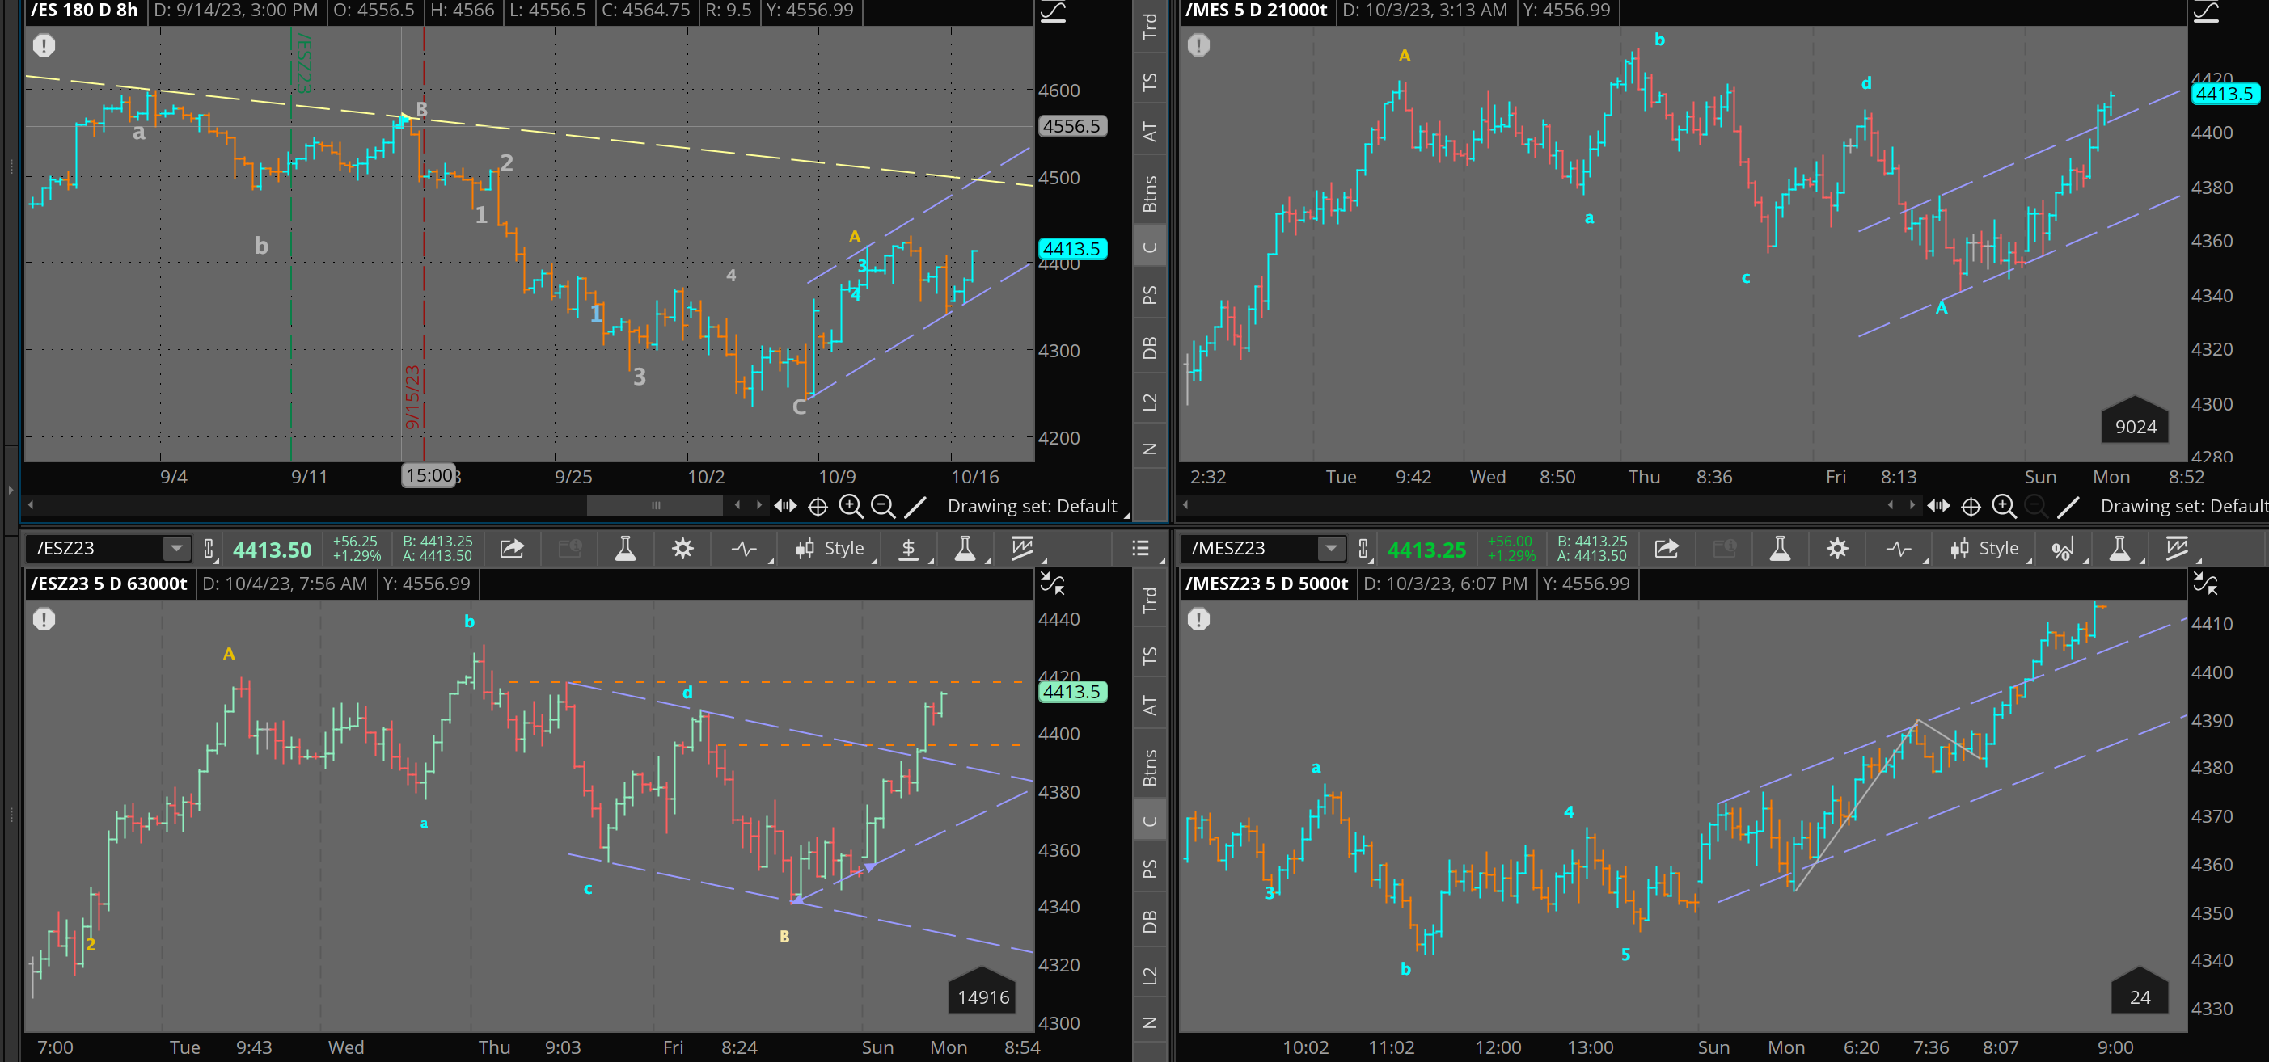Select crosshair pointer under the /MES 21000t chart
Viewport: 2269px width, 1062px height.
[1971, 506]
